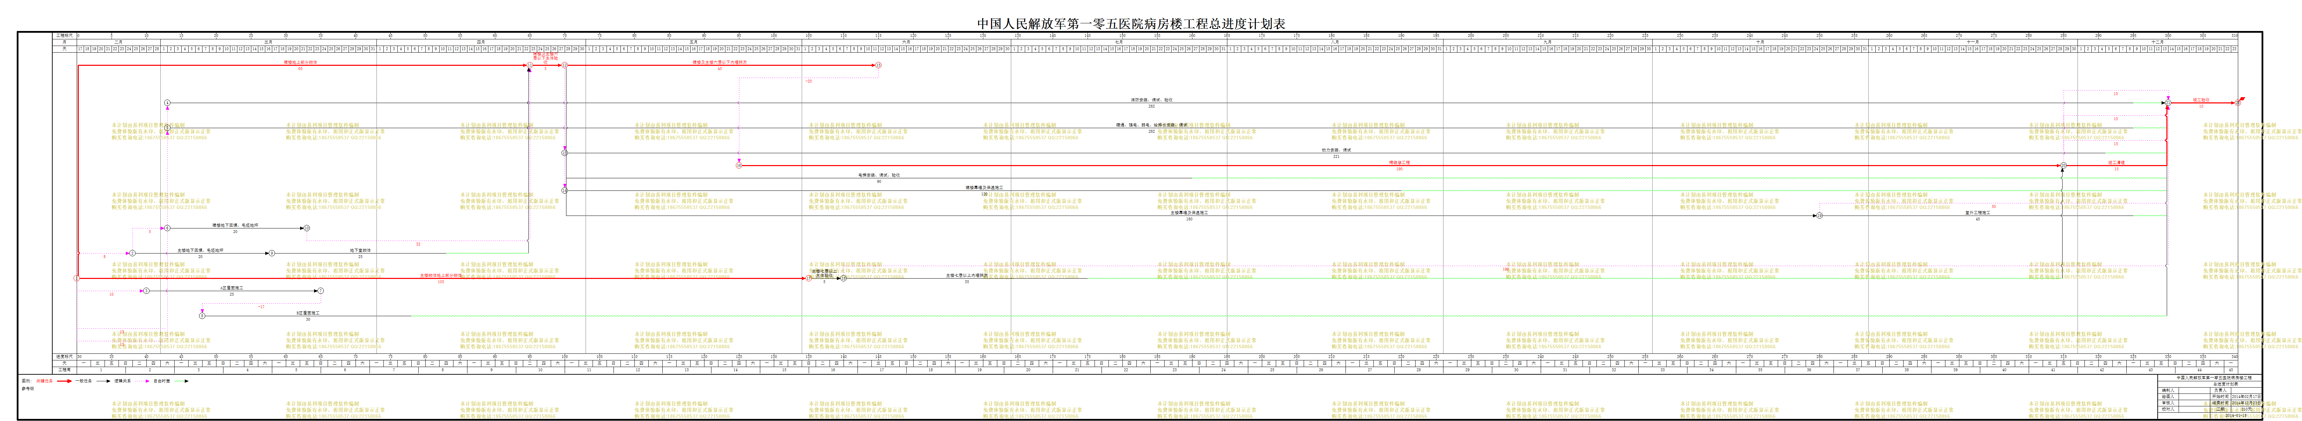Click the 室外工程施工 task label
This screenshot has width=2302, height=421.
point(1977,212)
